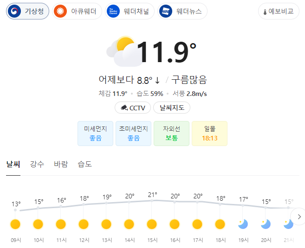Open the 강수 tab

[x=37, y=164]
